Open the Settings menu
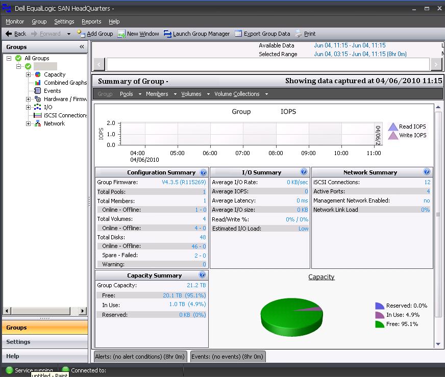 point(64,21)
